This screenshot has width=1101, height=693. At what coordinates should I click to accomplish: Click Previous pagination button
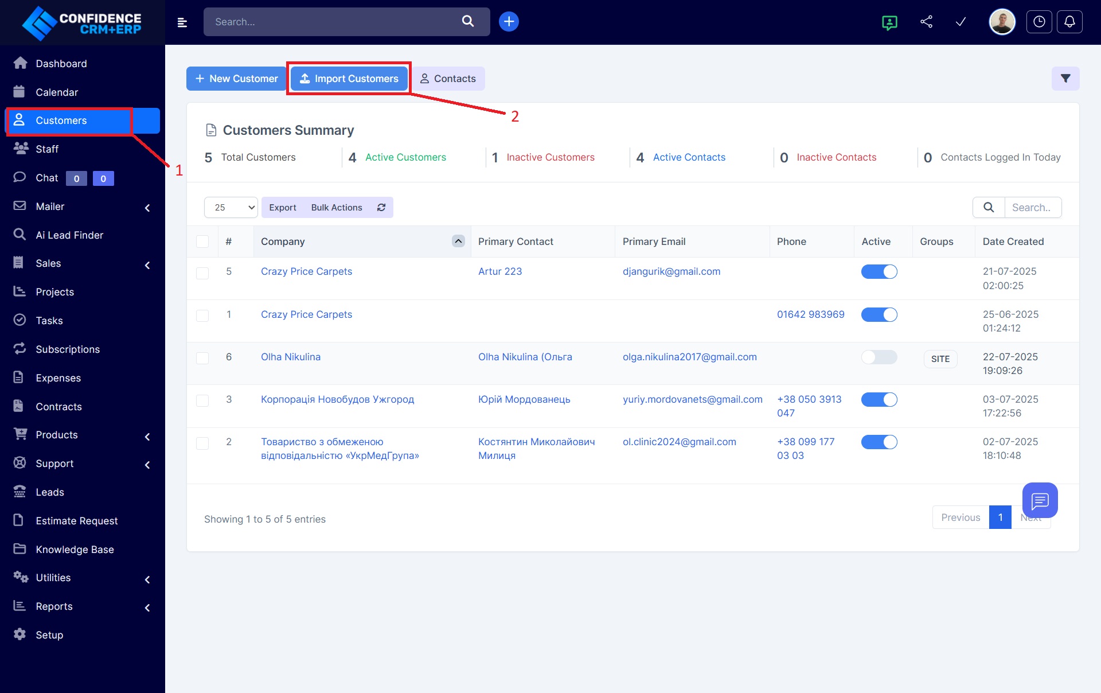click(x=961, y=517)
